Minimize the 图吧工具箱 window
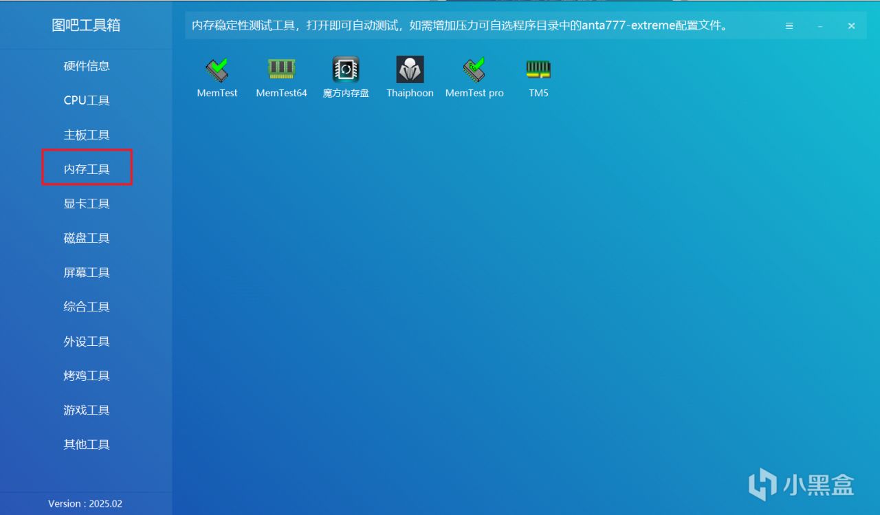Screen dimensions: 880x515 pos(820,26)
